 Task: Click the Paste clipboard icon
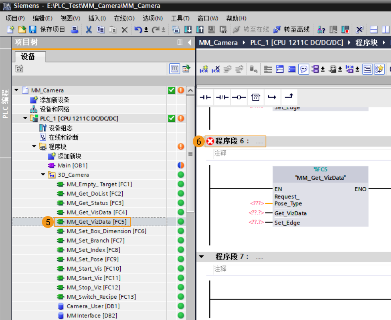pos(112,30)
